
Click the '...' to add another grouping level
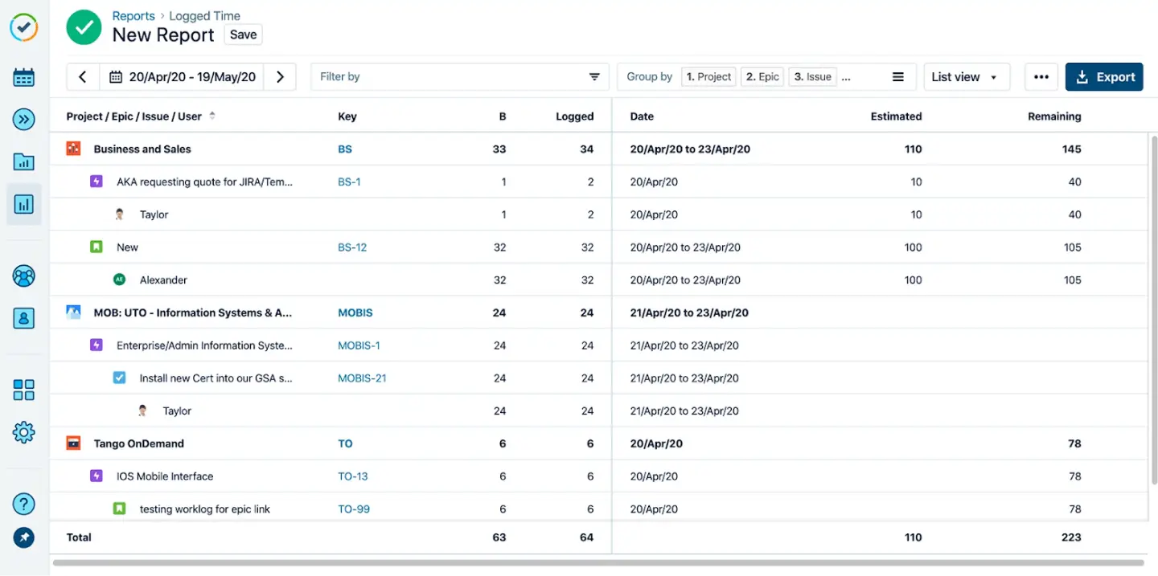click(x=845, y=76)
